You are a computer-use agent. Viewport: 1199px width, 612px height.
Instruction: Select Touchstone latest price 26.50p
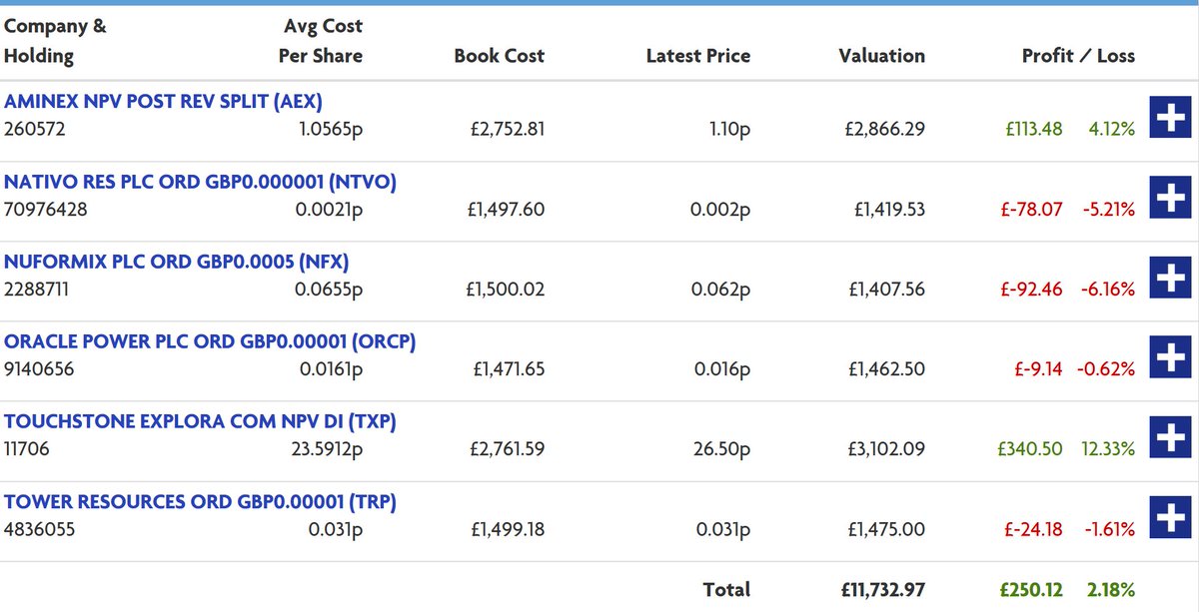tap(721, 448)
